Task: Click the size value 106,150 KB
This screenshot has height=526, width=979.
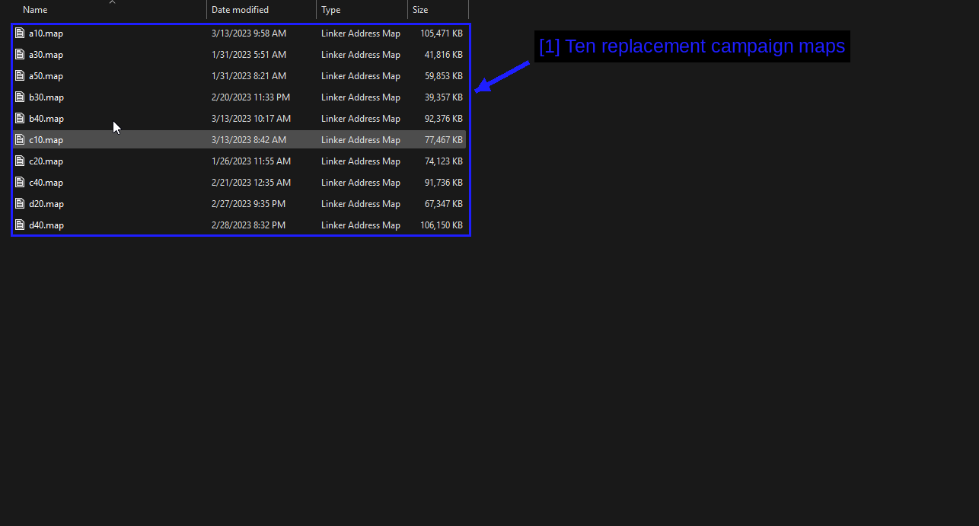Action: click(442, 225)
